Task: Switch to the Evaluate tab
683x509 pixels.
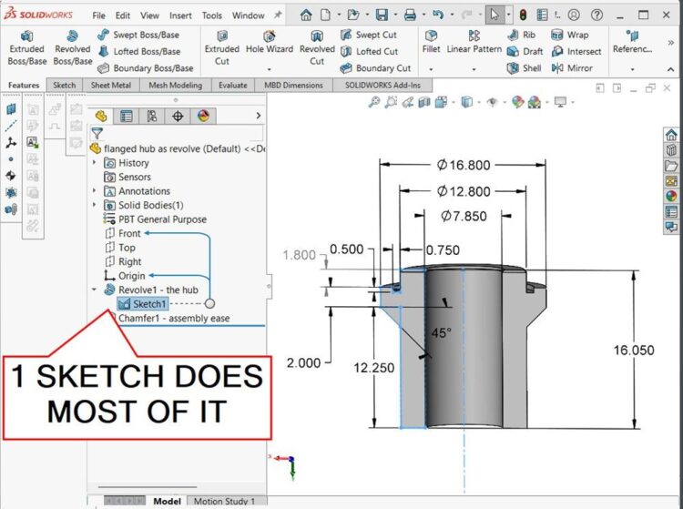Action: coord(232,85)
